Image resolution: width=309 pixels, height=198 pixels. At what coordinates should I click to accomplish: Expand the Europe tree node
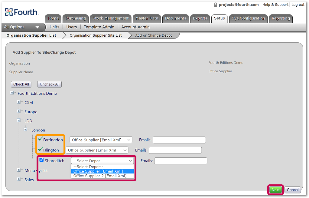coord(19,111)
